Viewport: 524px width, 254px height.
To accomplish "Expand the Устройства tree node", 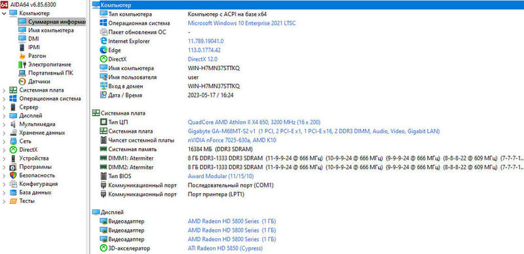I will [x=4, y=158].
